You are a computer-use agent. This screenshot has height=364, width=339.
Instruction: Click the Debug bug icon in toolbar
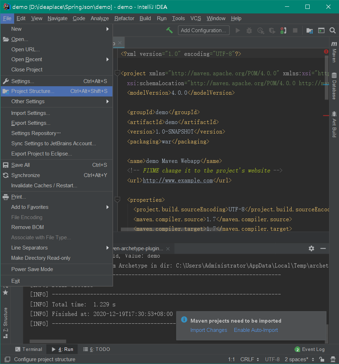tap(249, 30)
